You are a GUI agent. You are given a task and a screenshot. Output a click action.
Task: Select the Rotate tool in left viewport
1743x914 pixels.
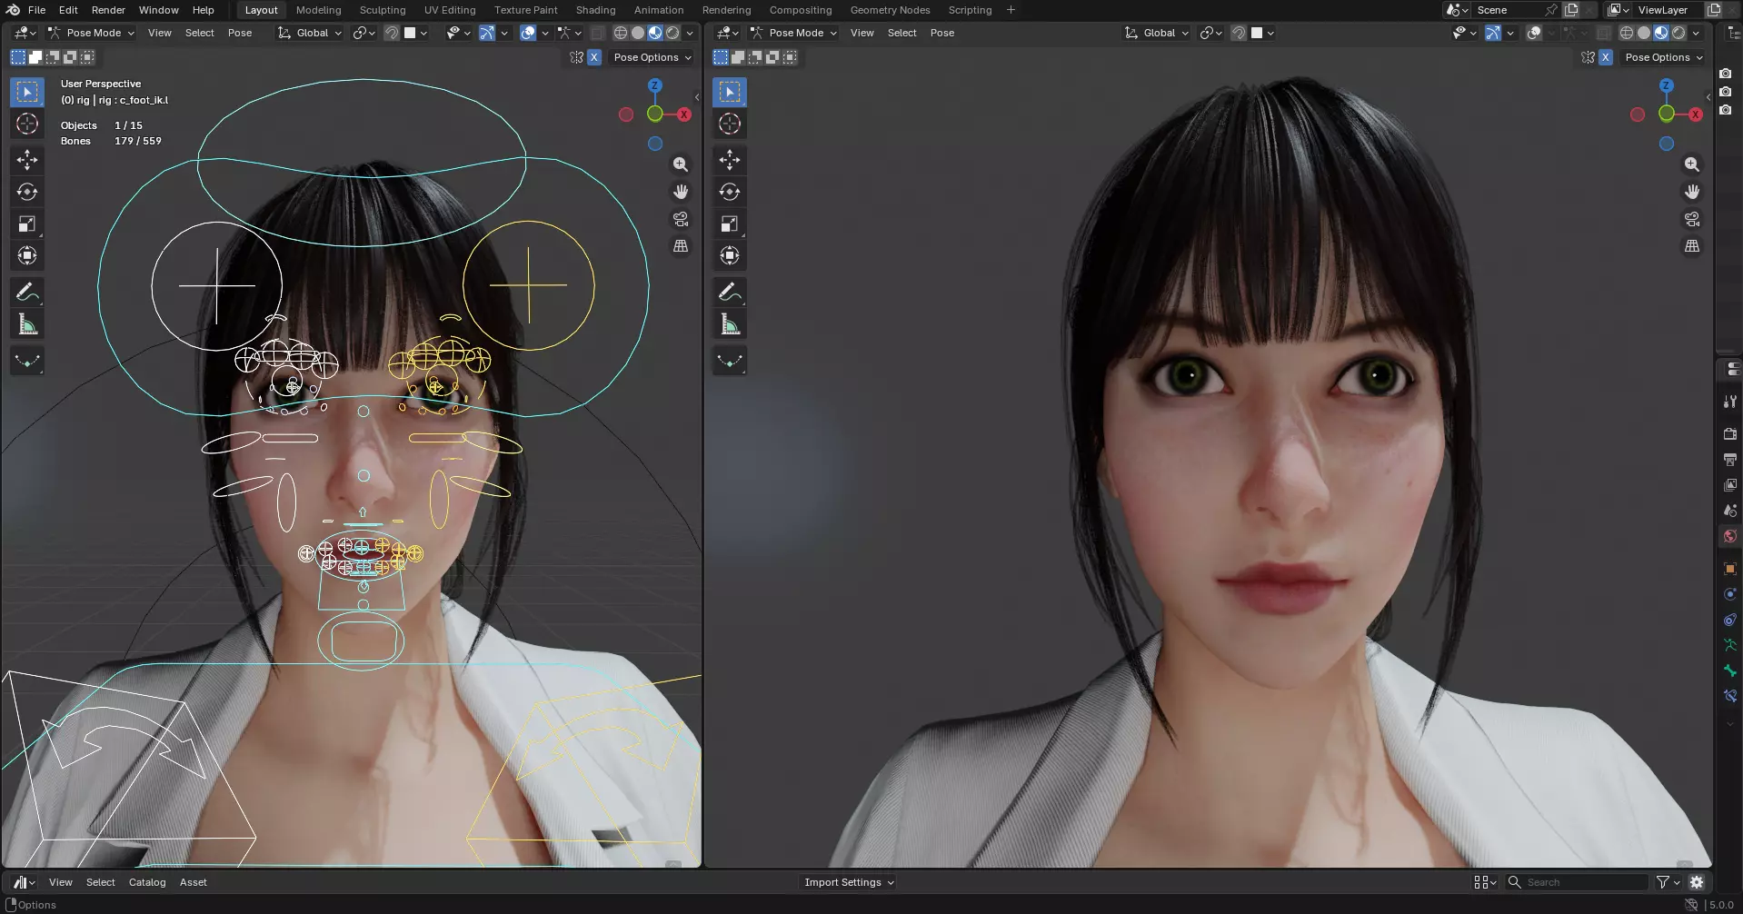[x=27, y=192]
